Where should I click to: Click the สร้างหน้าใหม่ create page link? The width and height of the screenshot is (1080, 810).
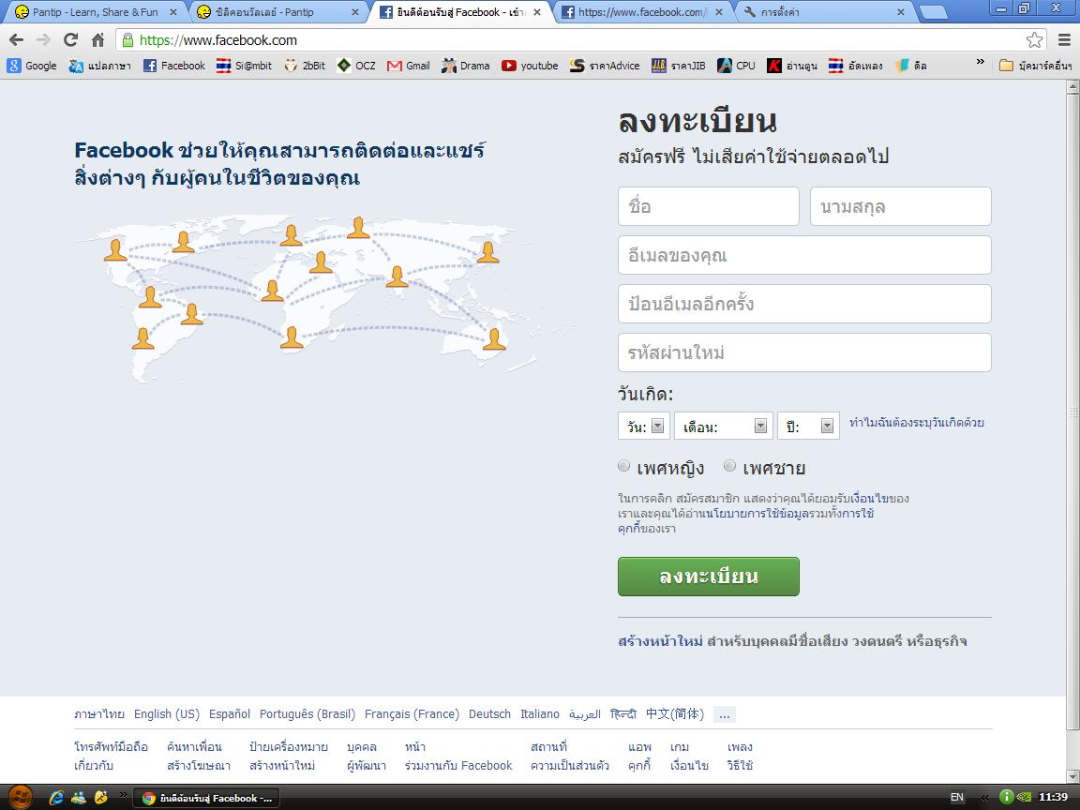660,641
